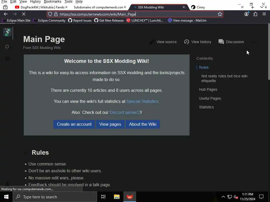Open the wiki sidebar hamburger menu
270x202 pixels.
(x=7, y=59)
